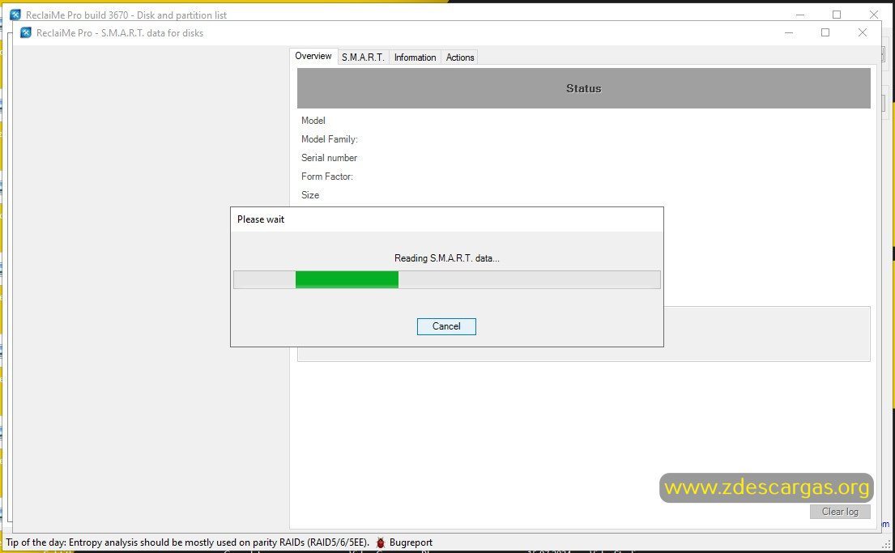Minimize the S.M.A.R.T. data window
895x553 pixels.
point(789,32)
